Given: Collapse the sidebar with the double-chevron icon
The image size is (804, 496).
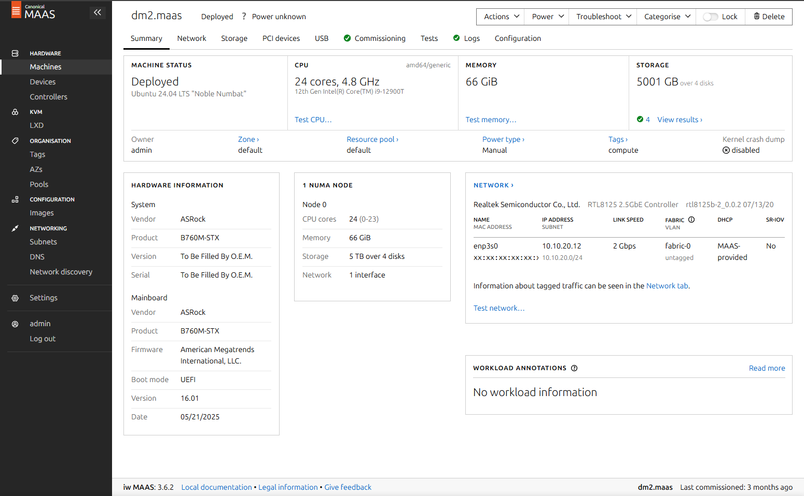Looking at the screenshot, I should (x=97, y=12).
